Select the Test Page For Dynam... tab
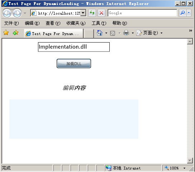Viewport: 195px width, 172px height. pyautogui.click(x=54, y=34)
